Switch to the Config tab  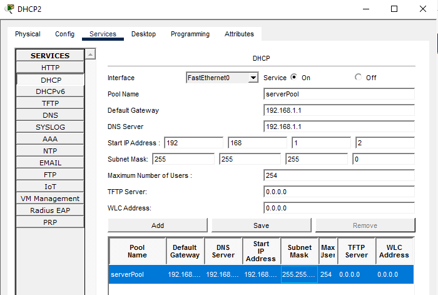pos(64,34)
